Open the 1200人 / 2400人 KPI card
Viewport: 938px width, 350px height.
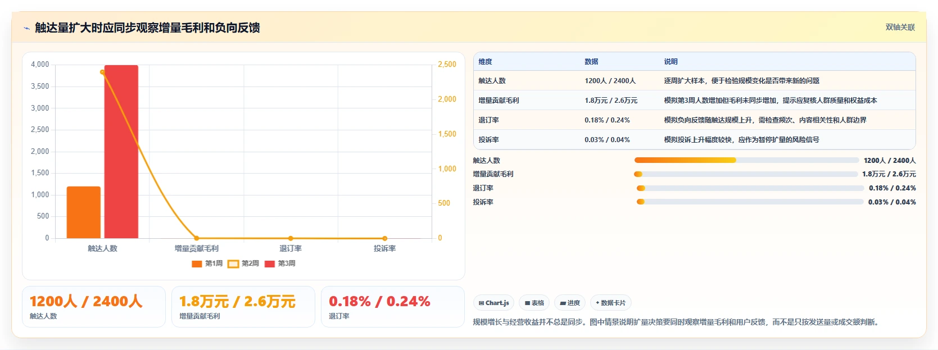point(94,307)
